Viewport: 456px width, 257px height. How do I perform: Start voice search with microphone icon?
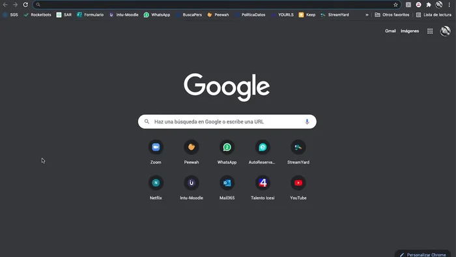point(307,122)
